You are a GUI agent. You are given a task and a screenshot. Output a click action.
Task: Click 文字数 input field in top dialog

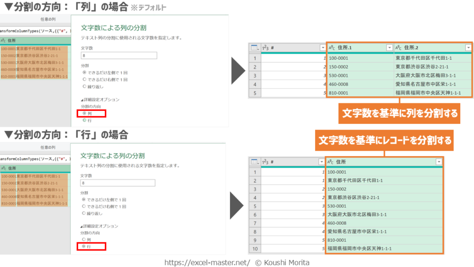click(118, 55)
